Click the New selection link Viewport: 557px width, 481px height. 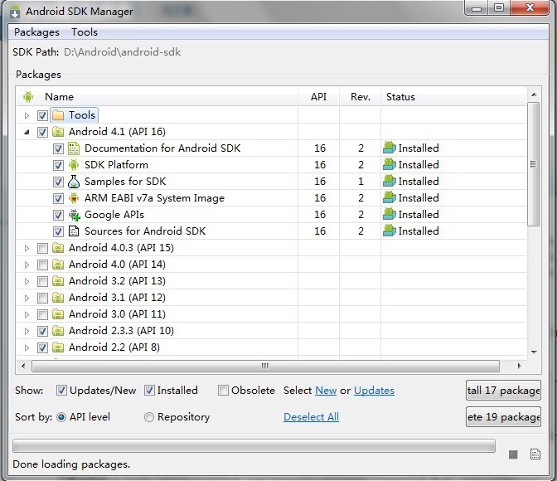click(x=326, y=391)
